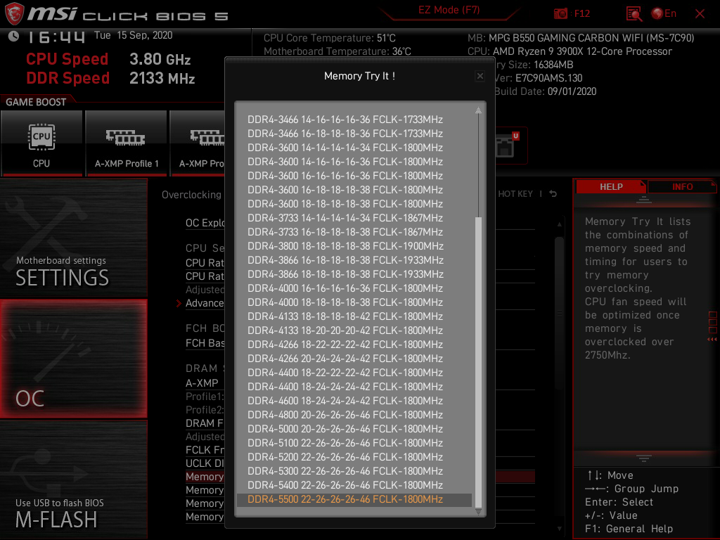Select DDR4-3866 16-18-18-18-38 FCLK-1933MHz
The height and width of the screenshot is (540, 720).
pyautogui.click(x=345, y=260)
